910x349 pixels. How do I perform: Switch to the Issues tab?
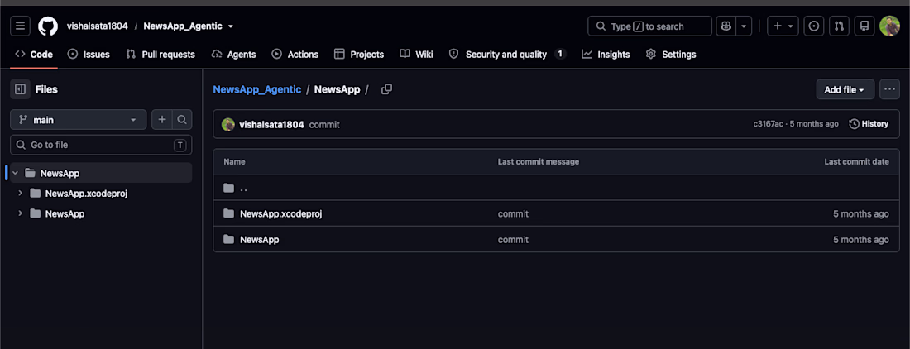point(89,55)
